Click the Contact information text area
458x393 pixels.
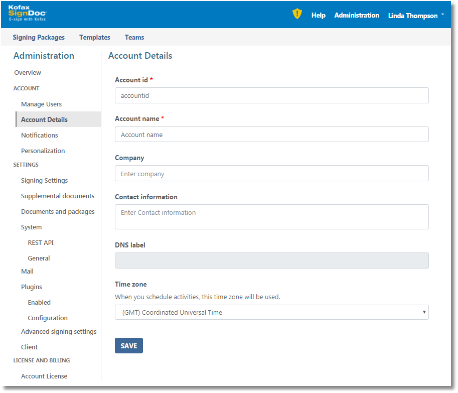pyautogui.click(x=271, y=217)
